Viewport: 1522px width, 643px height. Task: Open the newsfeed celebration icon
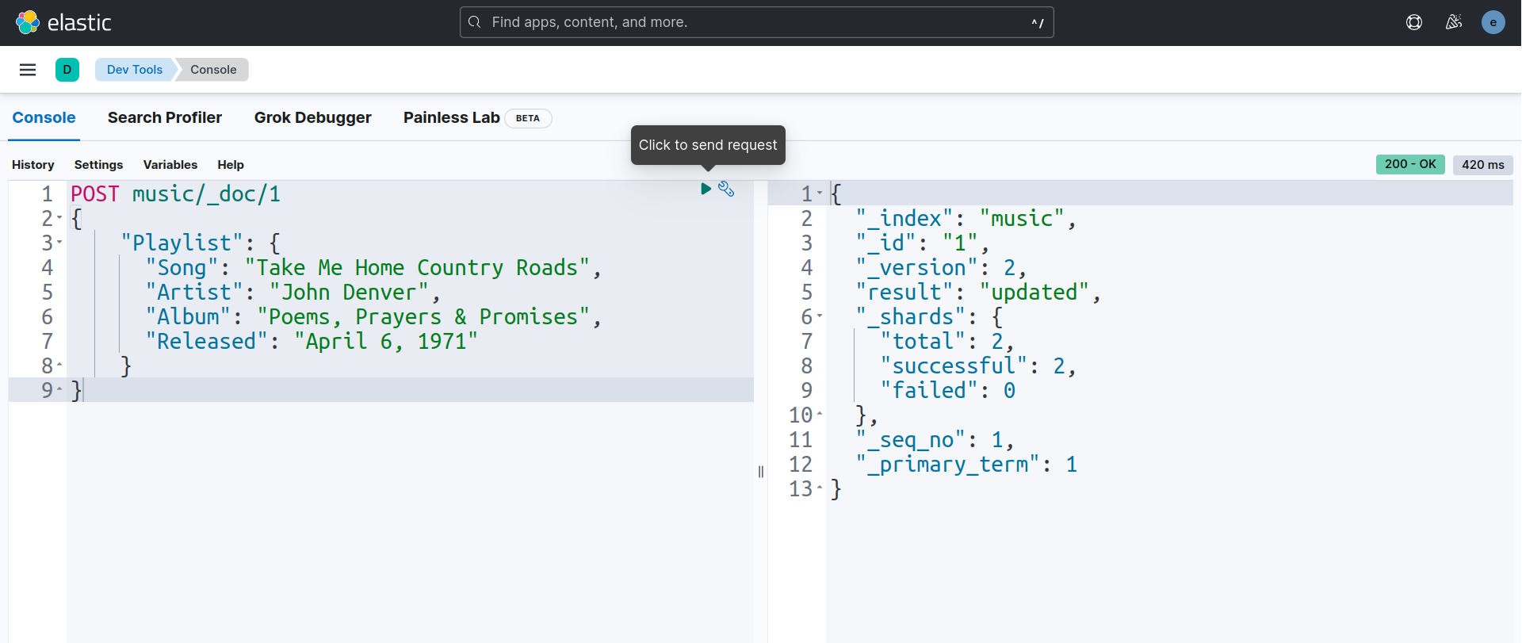1454,22
